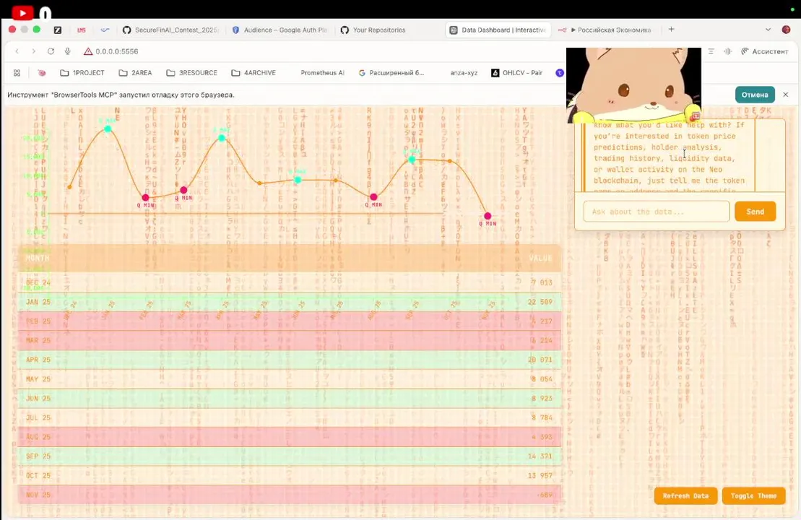Open the Ассистент panel
Screen dimensions: 801x520
click(765, 51)
